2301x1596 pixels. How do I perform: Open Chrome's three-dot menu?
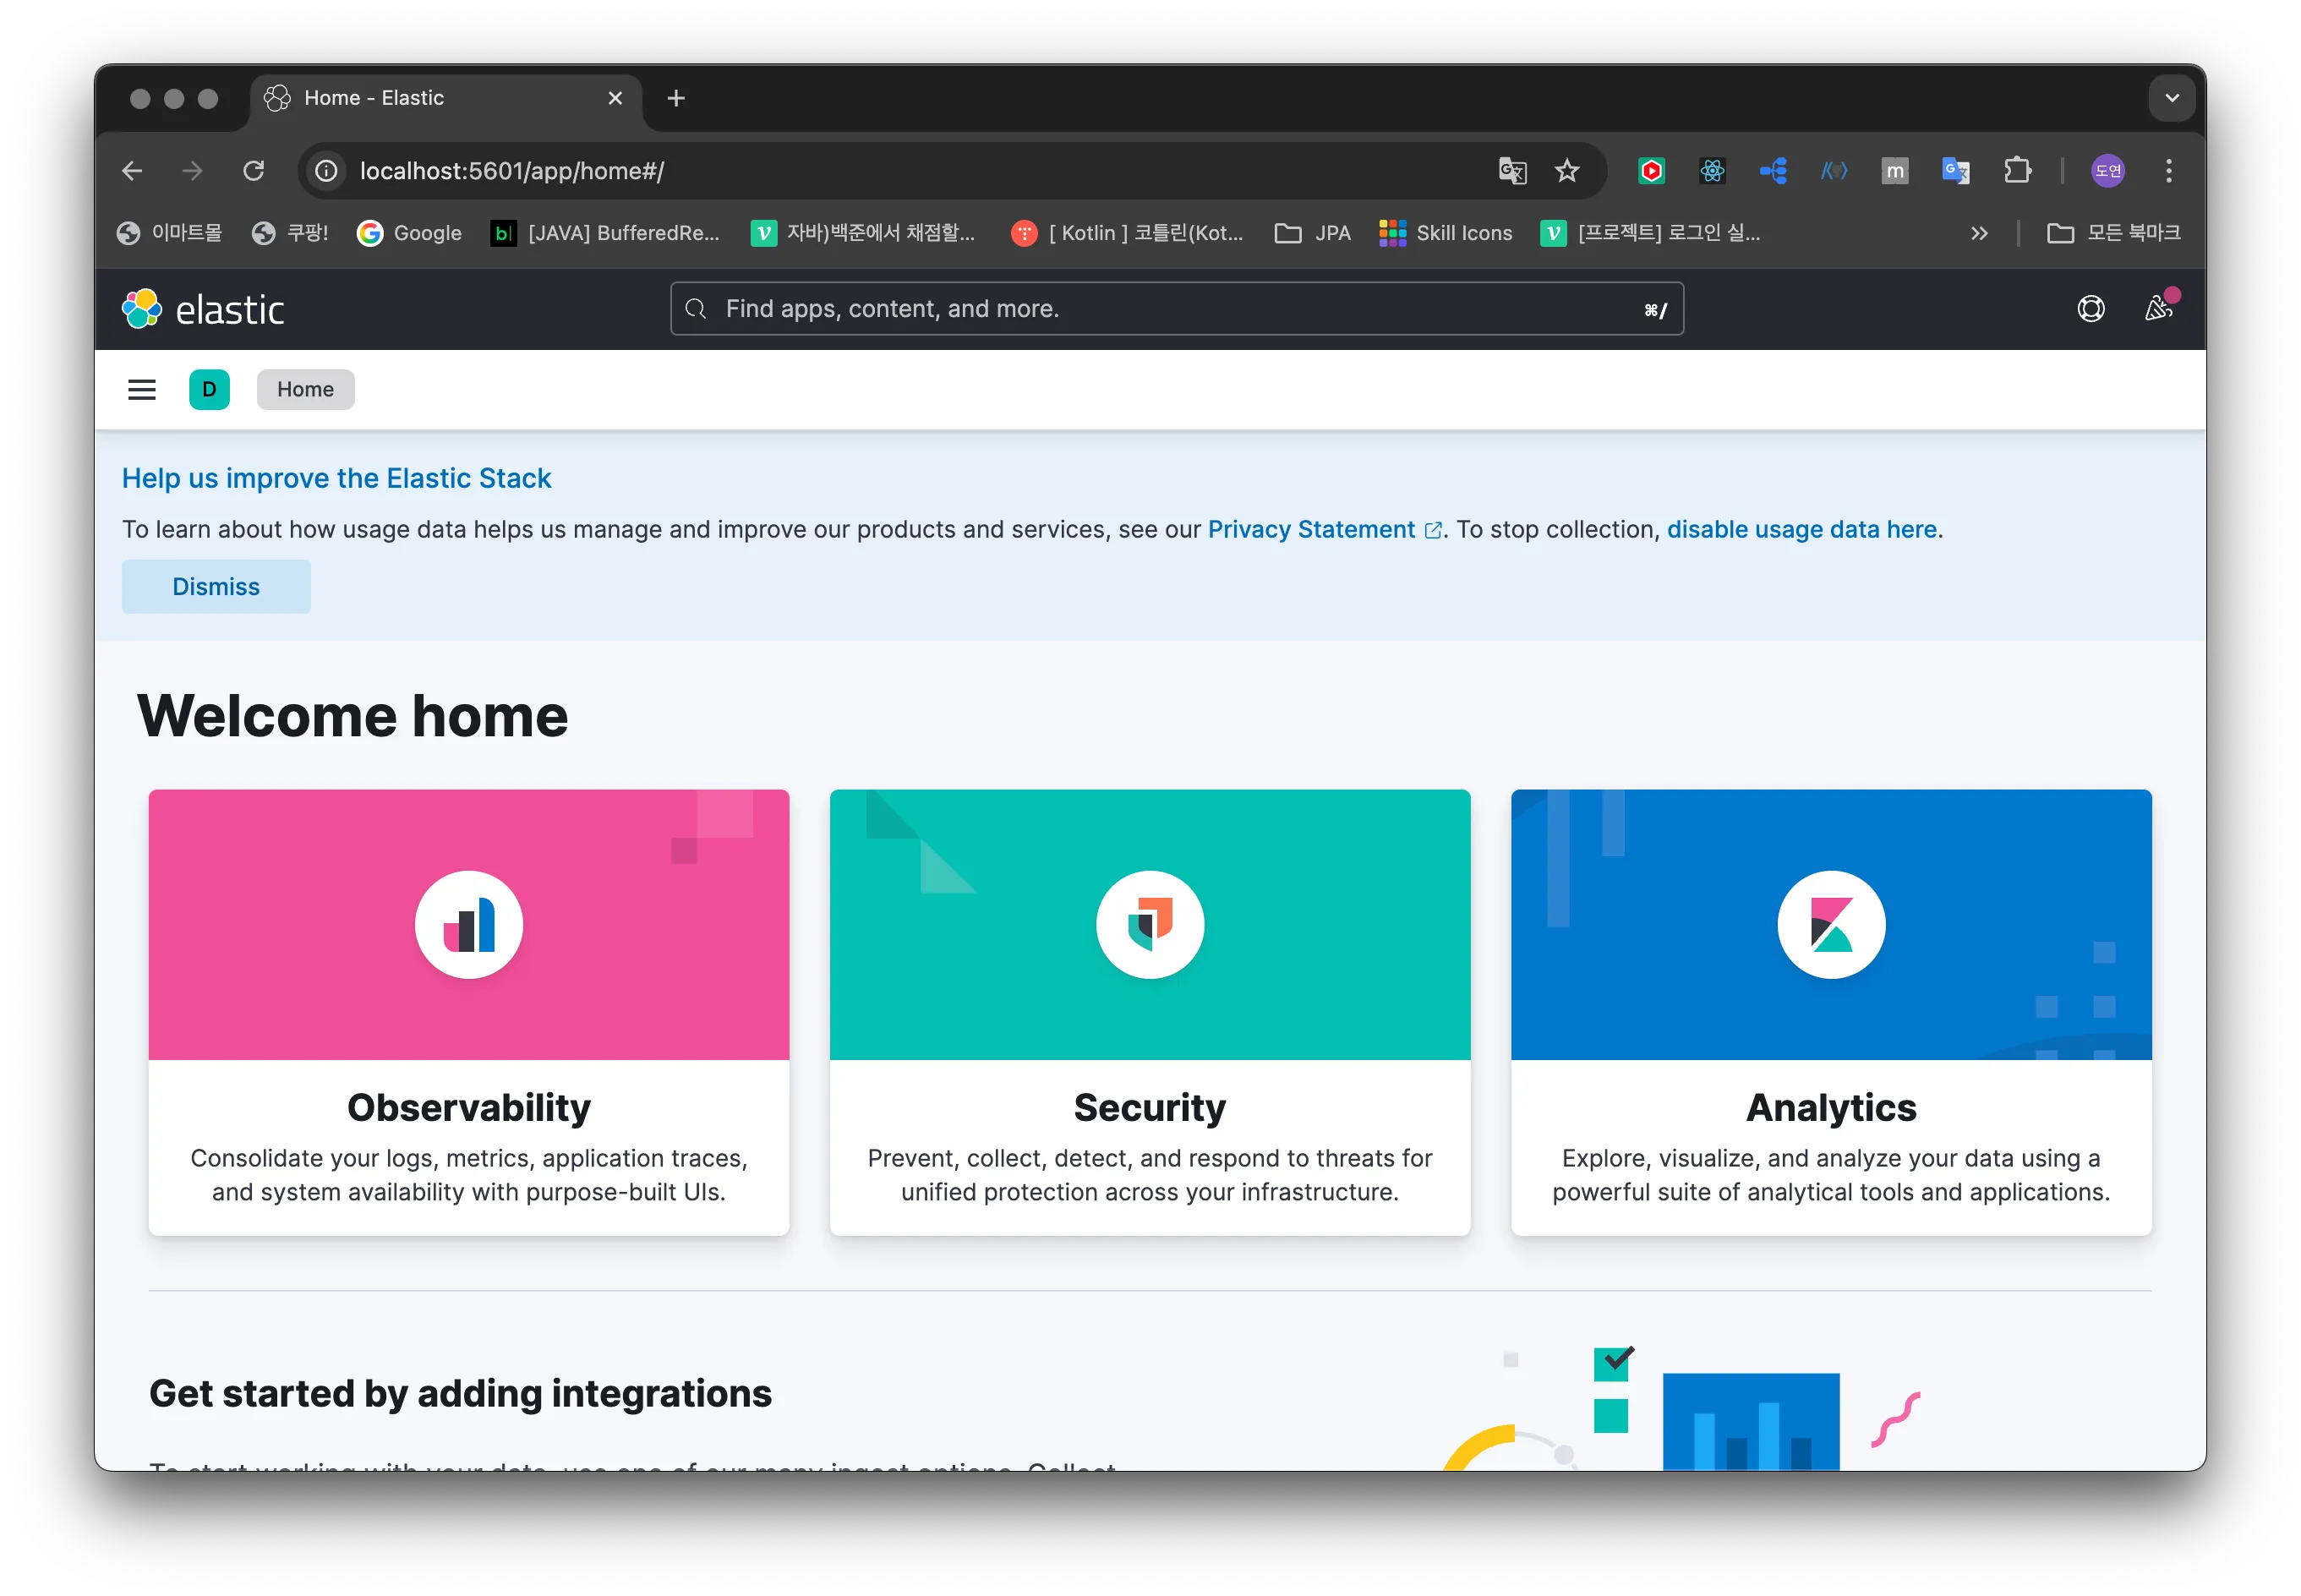point(2168,171)
